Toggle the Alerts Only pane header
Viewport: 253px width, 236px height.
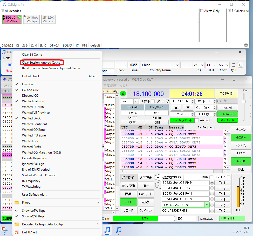click(210, 11)
